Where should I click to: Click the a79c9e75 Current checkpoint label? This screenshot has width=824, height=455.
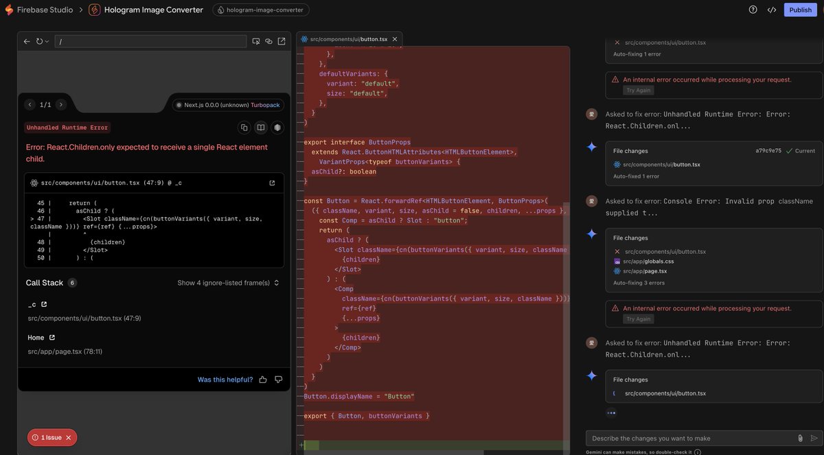pos(786,150)
